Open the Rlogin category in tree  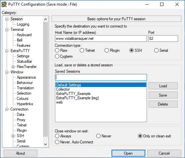(22, 130)
